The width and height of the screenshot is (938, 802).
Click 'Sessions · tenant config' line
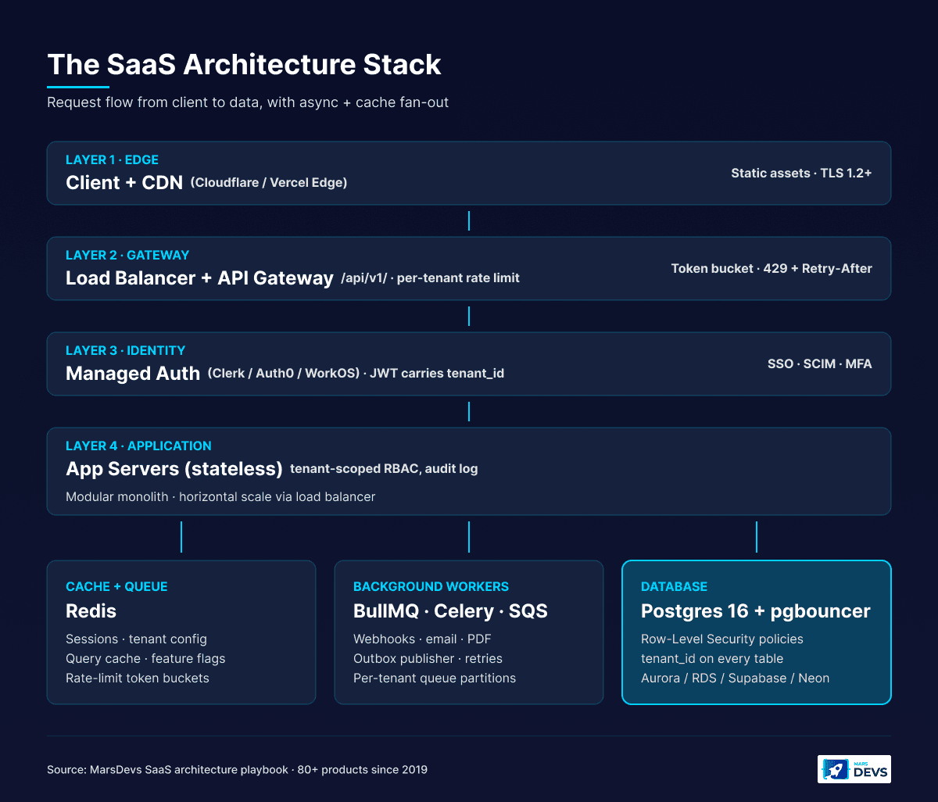[136, 639]
